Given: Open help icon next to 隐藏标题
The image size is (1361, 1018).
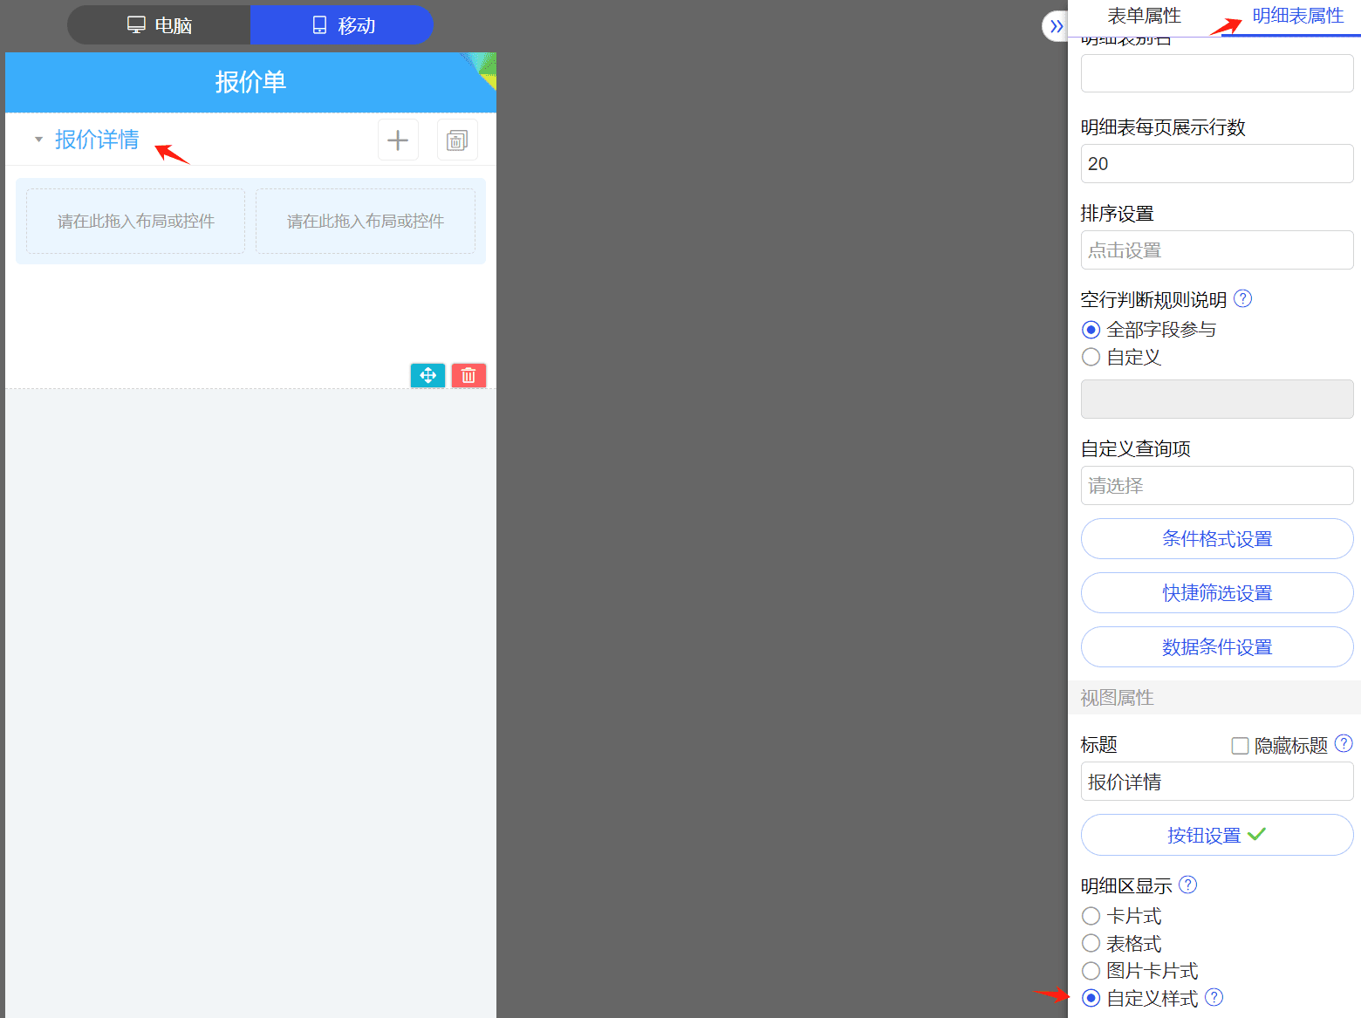Looking at the screenshot, I should [x=1344, y=744].
